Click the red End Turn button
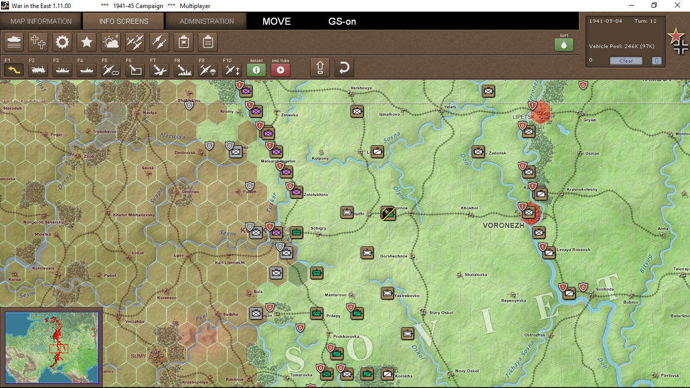Viewport: 690px width, 388px height. coord(280,70)
